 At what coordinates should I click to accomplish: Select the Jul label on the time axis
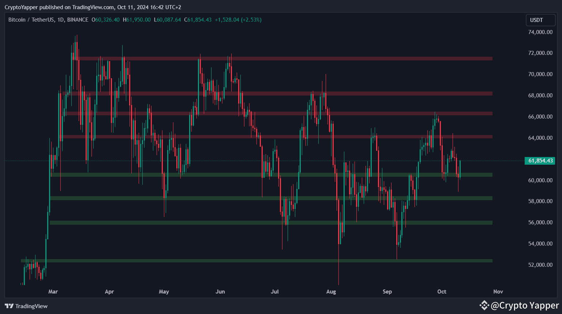[275, 292]
